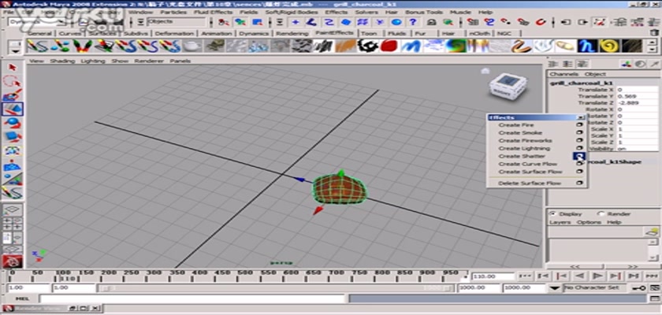Click the orange fur texture shelf brush
The width and height of the screenshot is (662, 315).
click(x=345, y=46)
